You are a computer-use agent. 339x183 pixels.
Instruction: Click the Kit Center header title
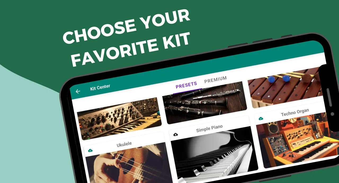click(100, 87)
